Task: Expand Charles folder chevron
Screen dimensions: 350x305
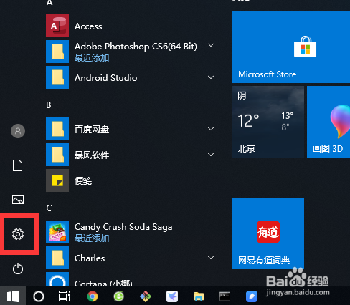Action: click(211, 258)
